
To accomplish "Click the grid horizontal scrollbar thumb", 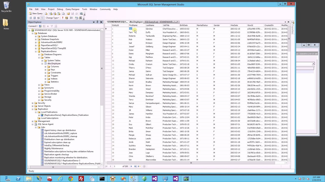I will click(x=191, y=163).
